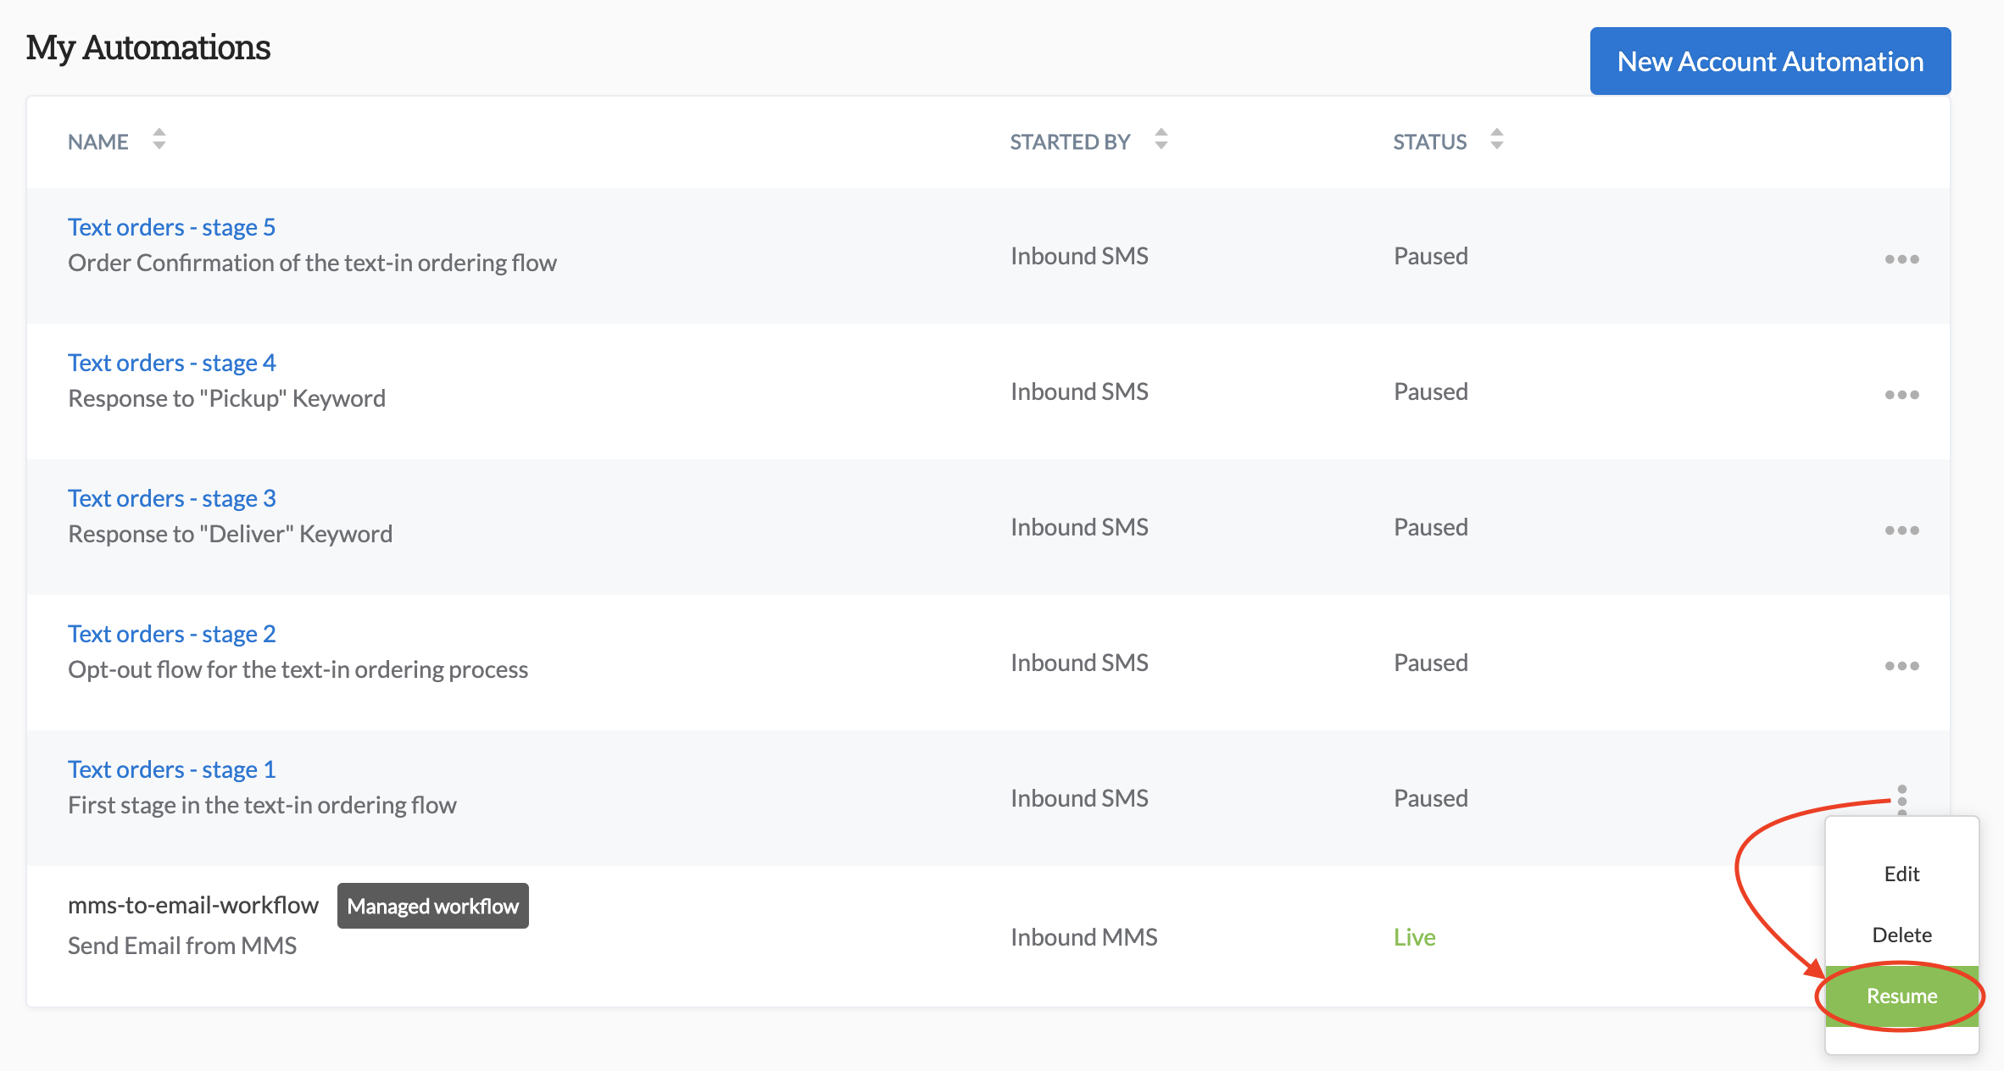Expand the STARTED BY column sort control
2004x1071 pixels.
point(1161,140)
